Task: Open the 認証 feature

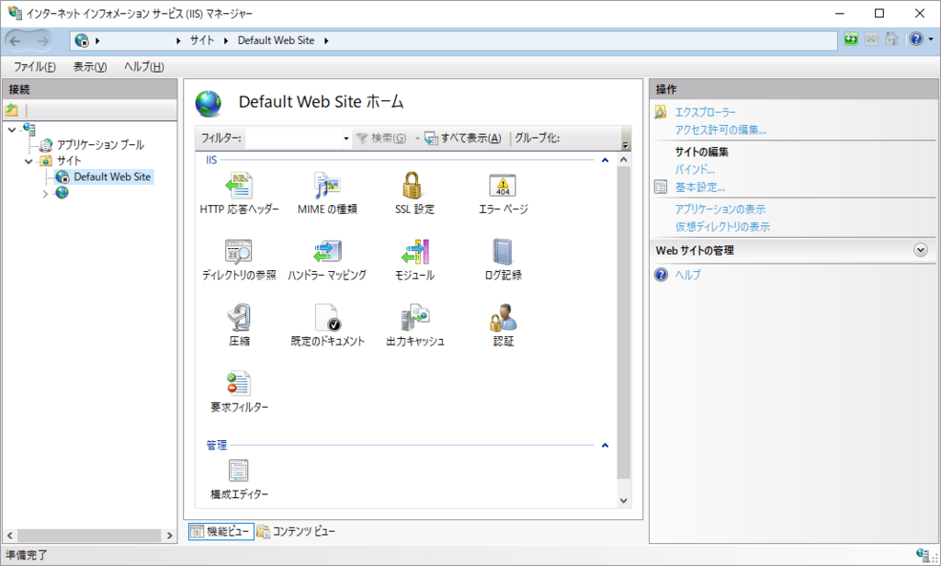Action: [x=503, y=325]
